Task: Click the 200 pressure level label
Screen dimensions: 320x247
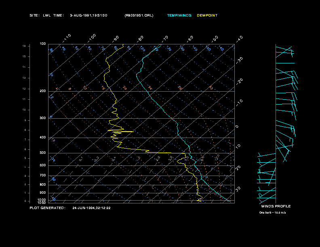Action: pos(43,91)
